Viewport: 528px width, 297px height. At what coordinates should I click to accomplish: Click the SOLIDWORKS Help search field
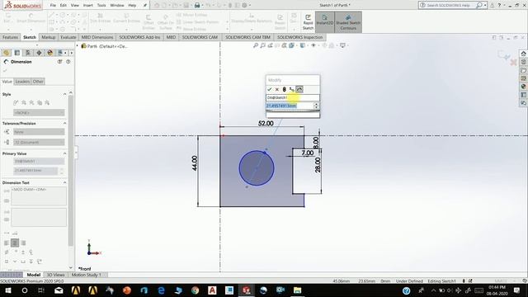pyautogui.click(x=450, y=6)
